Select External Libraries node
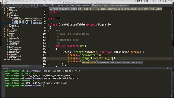Screen dimensions: 174x98 (x=12, y=59)
